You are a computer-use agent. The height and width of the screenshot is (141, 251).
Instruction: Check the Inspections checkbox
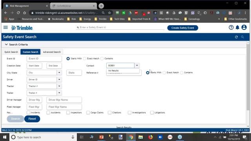click(68, 112)
